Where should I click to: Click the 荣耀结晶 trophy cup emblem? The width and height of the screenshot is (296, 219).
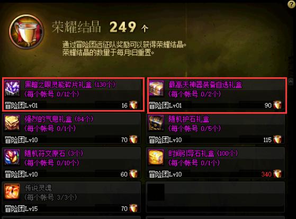26,32
